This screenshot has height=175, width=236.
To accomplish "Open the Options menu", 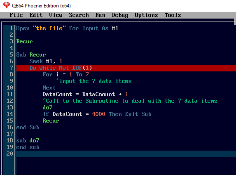I will (146, 15).
